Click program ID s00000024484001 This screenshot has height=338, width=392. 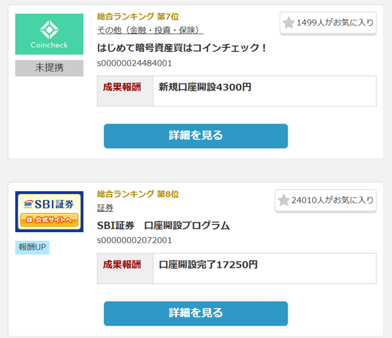click(x=134, y=63)
